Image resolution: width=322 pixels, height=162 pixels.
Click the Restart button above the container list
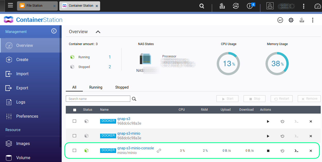point(281,98)
